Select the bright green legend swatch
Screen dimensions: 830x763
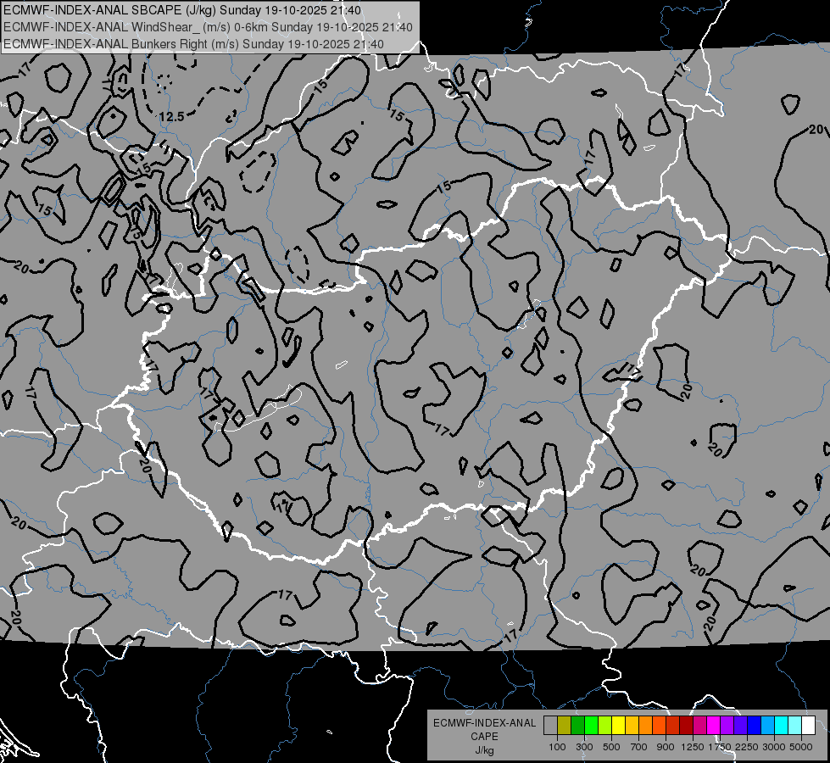pos(591,725)
